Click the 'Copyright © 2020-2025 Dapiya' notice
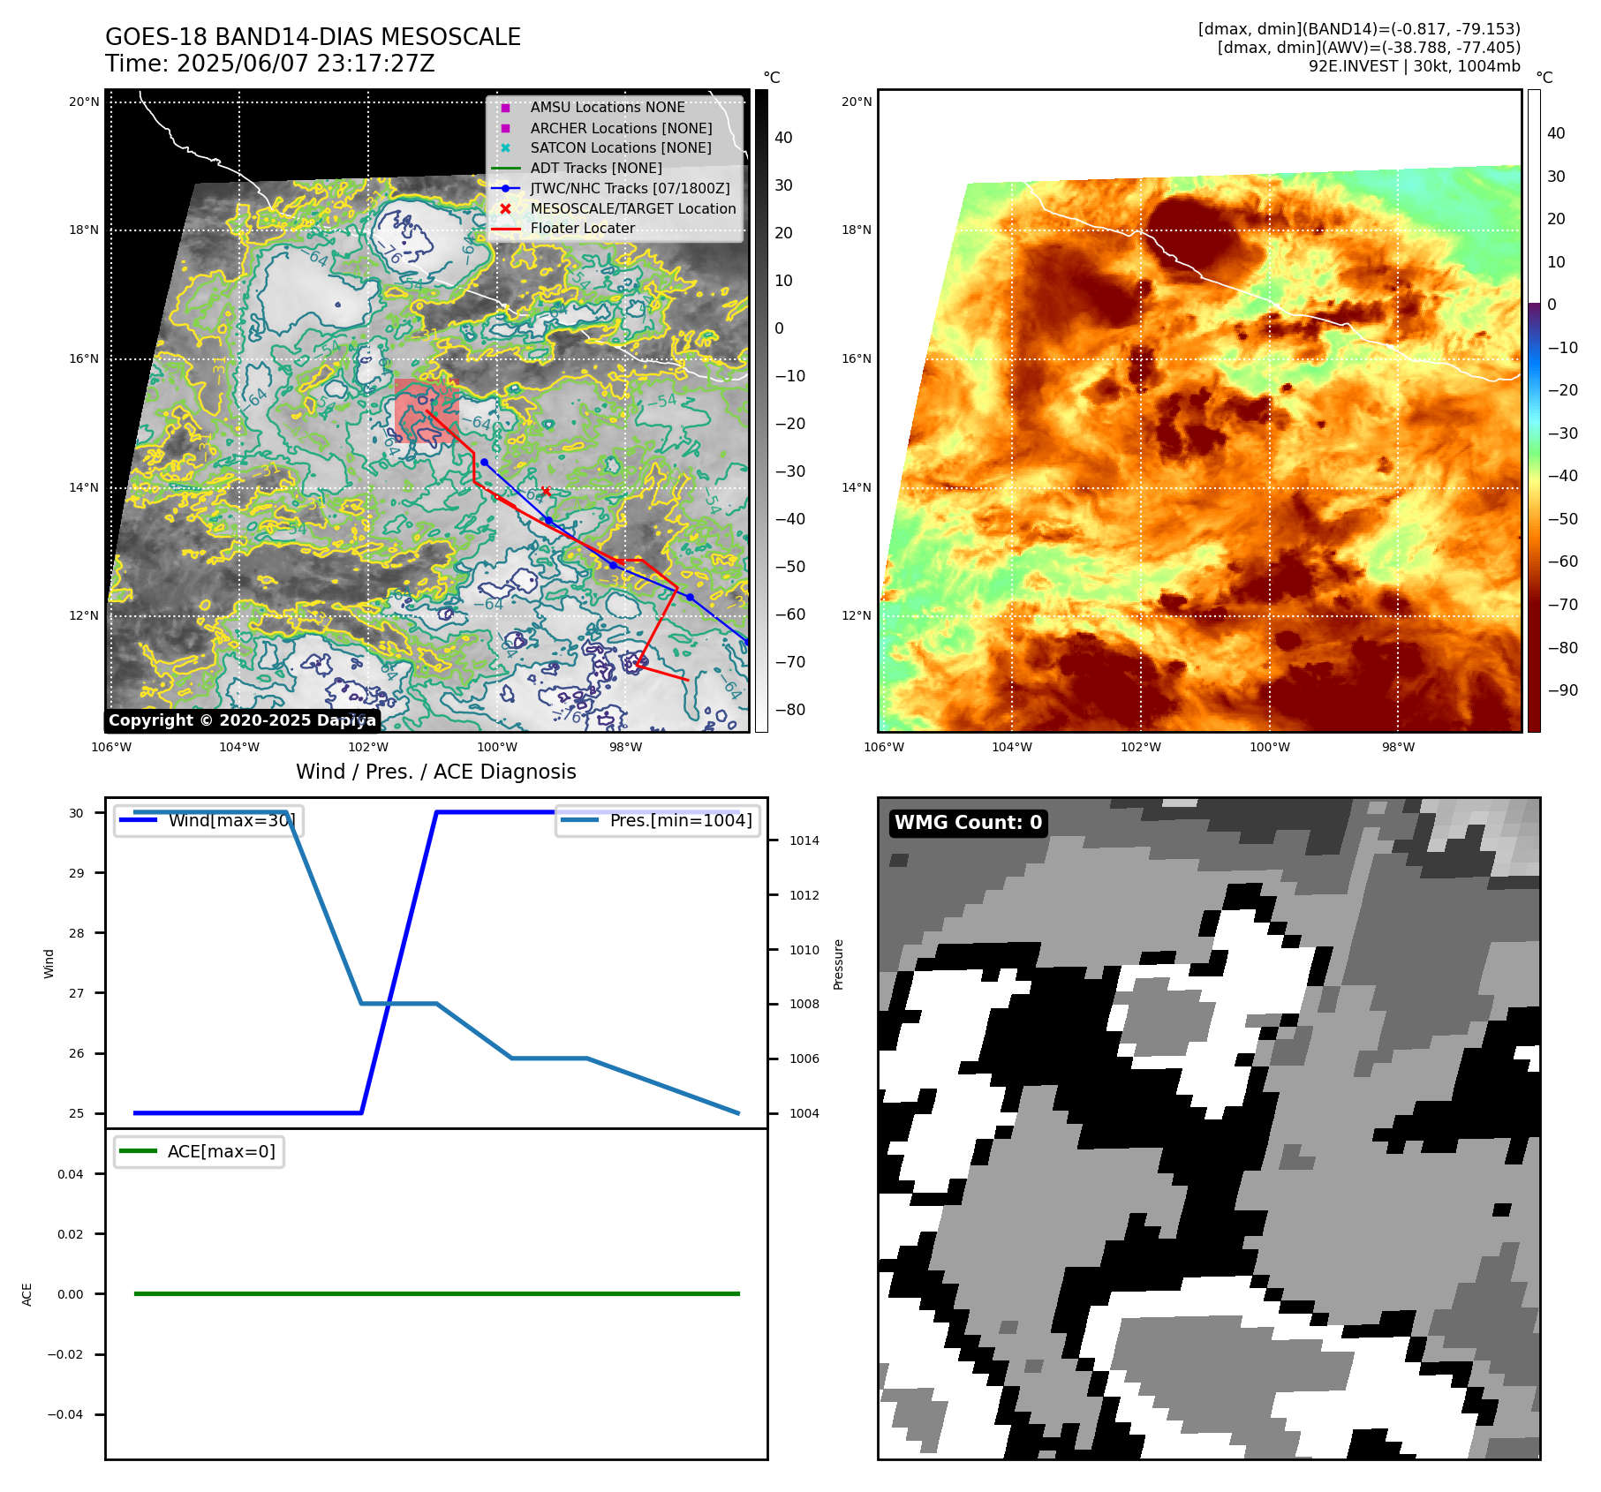Image resolution: width=1601 pixels, height=1492 pixels. [x=242, y=720]
